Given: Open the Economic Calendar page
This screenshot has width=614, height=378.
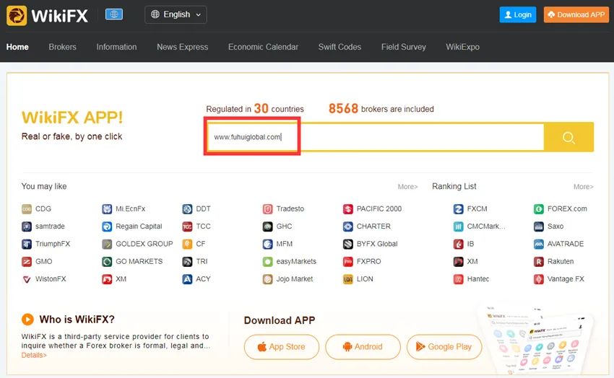Looking at the screenshot, I should point(263,47).
